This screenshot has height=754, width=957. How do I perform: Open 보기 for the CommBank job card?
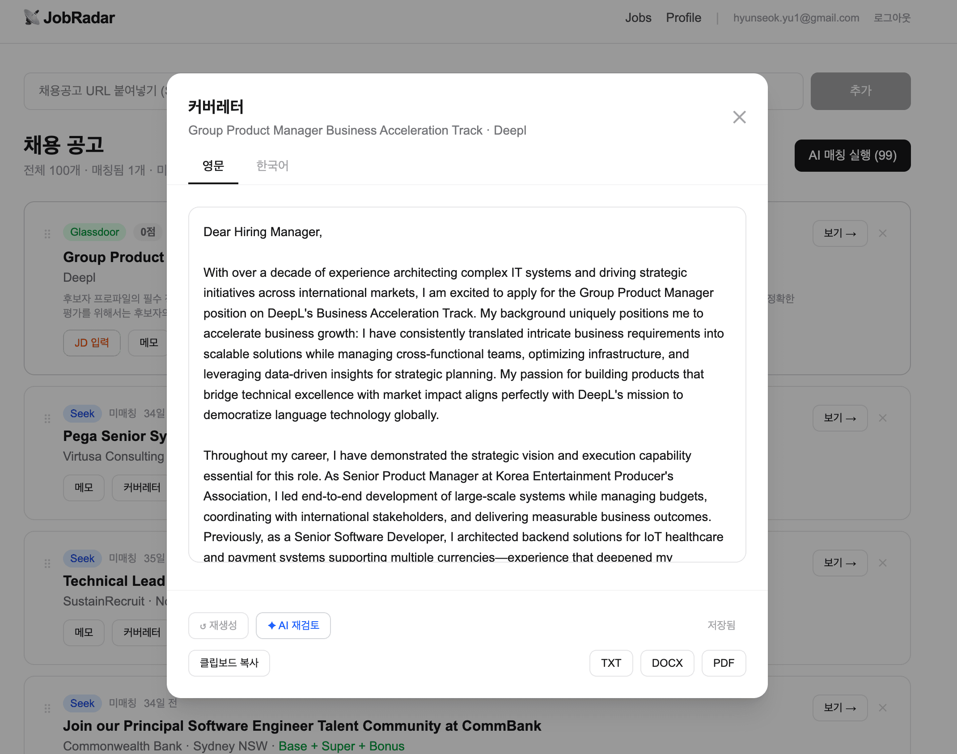pyautogui.click(x=840, y=708)
